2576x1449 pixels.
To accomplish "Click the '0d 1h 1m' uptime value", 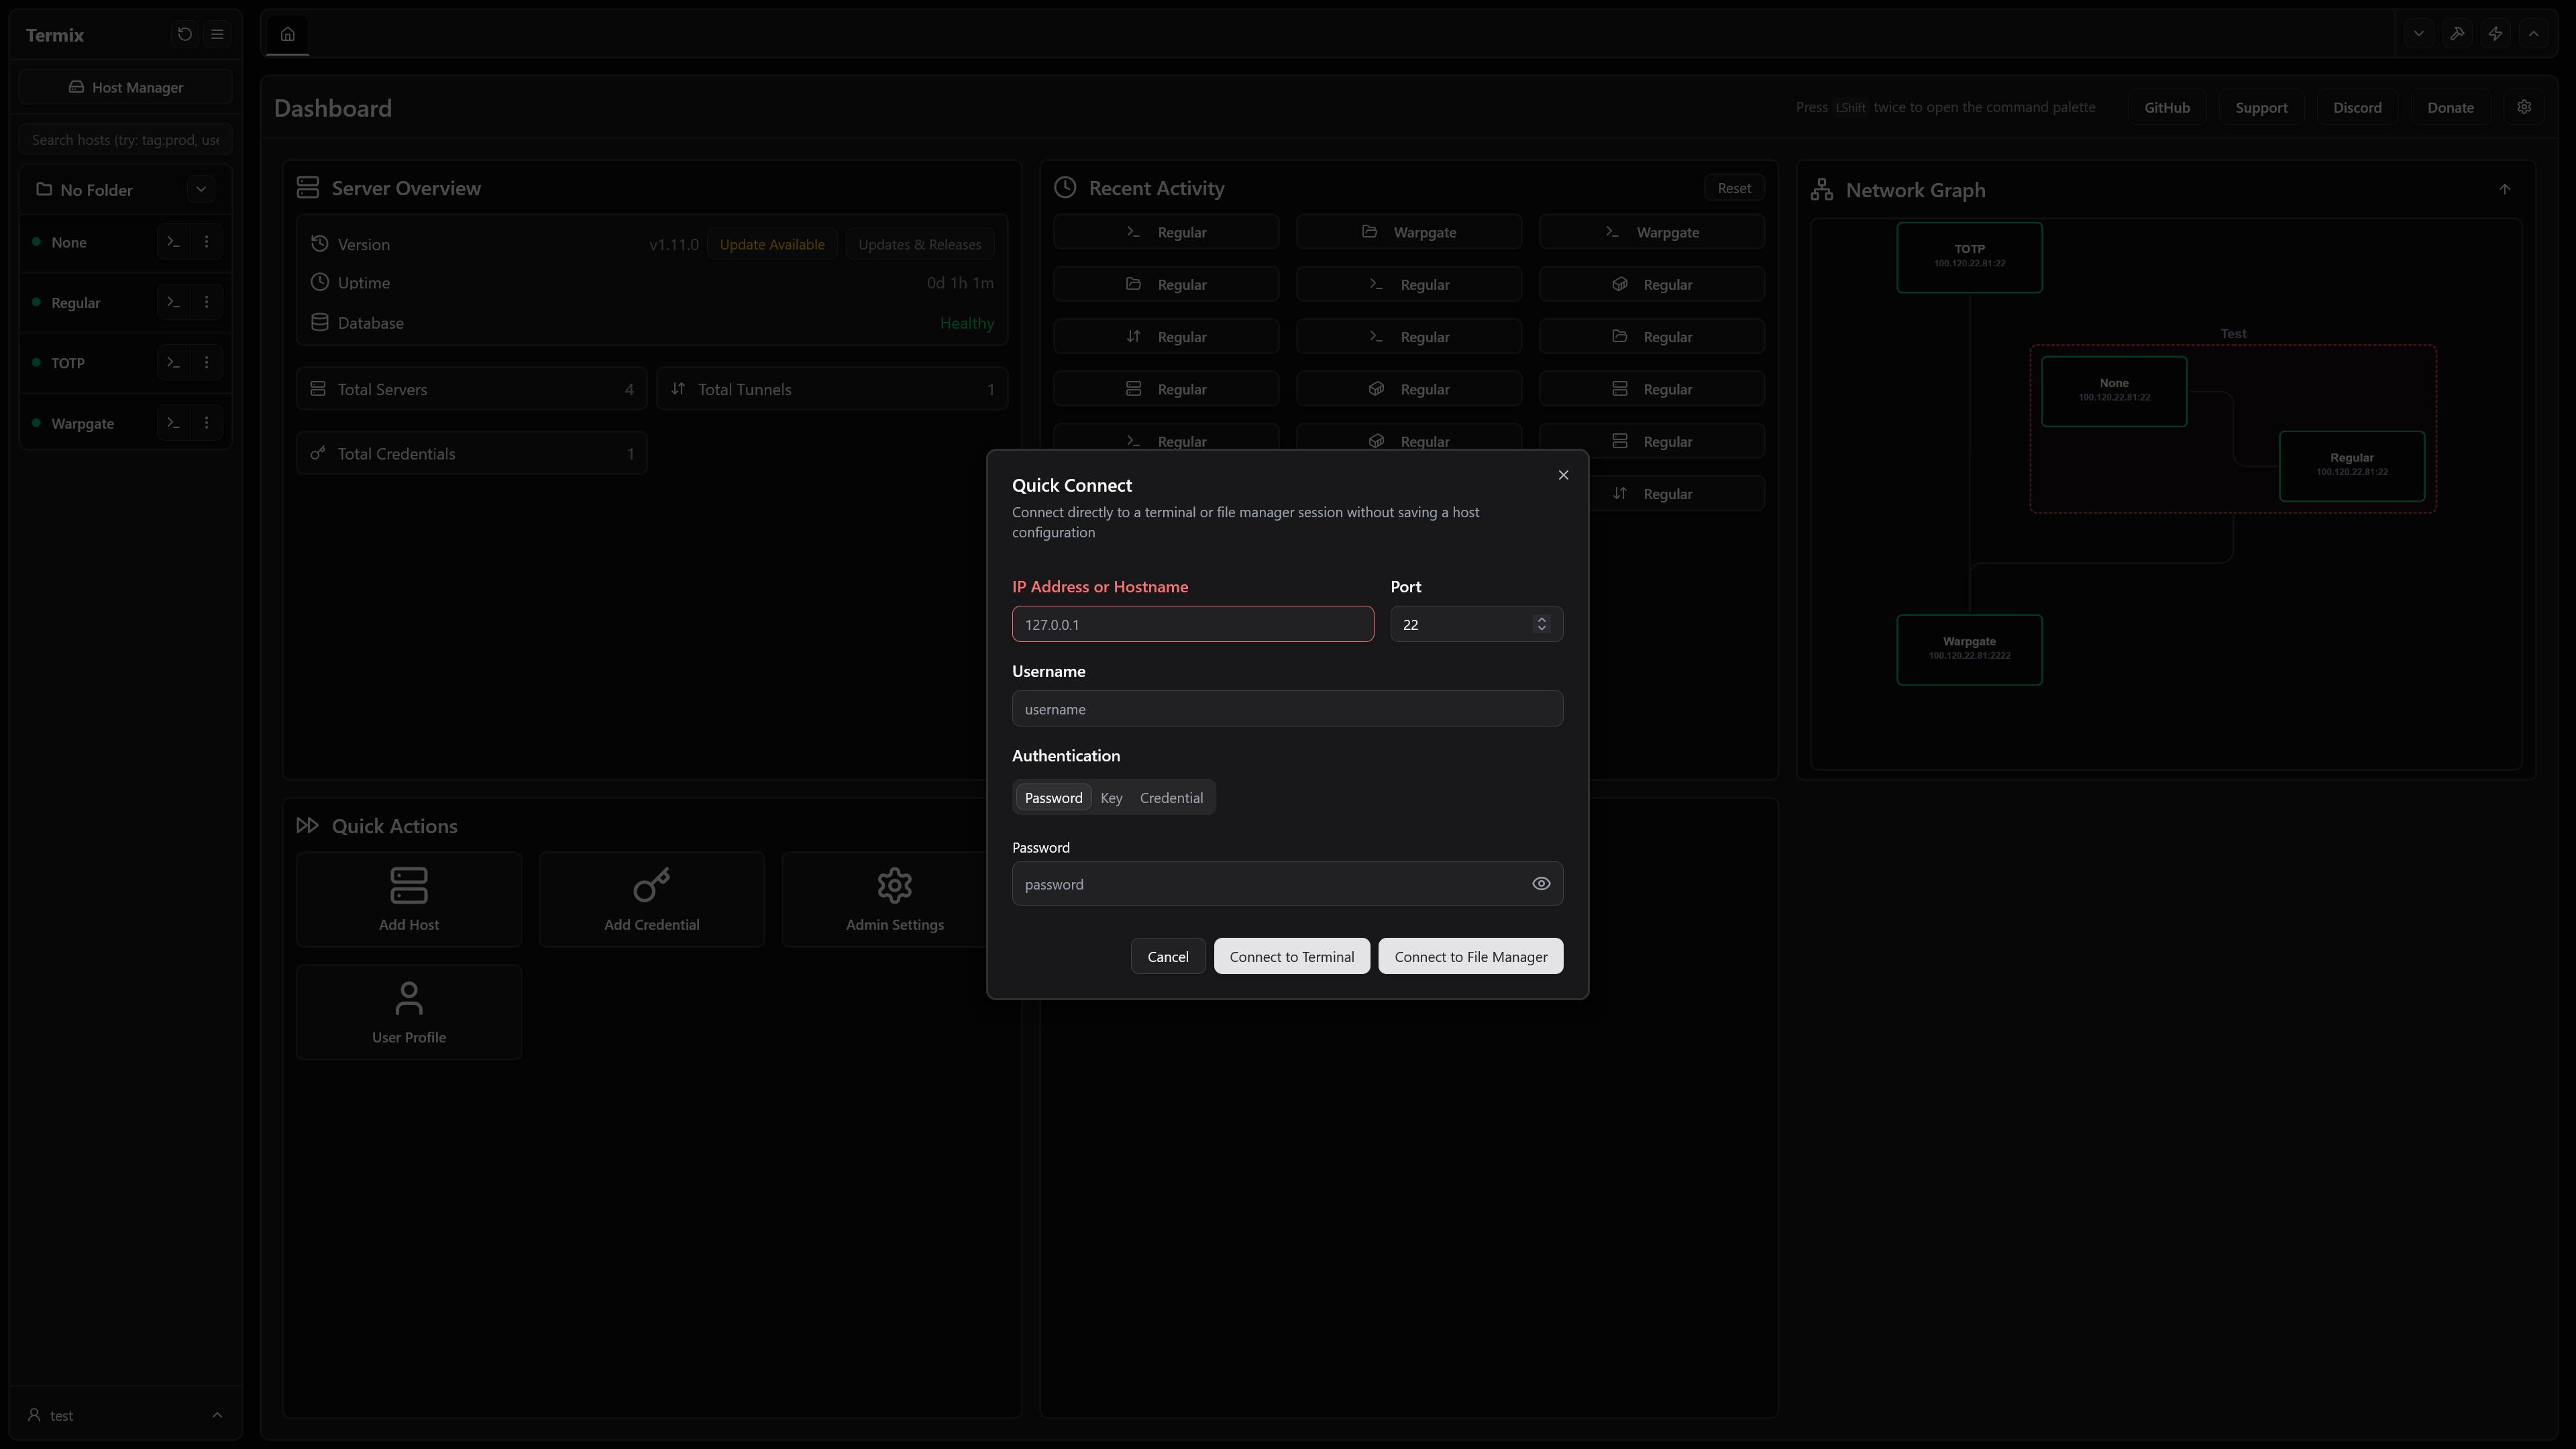I will [960, 283].
